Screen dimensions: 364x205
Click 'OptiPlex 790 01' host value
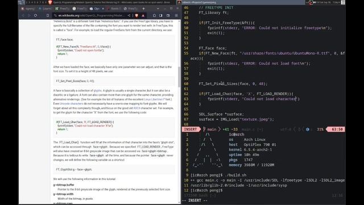pyautogui.click(x=260, y=145)
